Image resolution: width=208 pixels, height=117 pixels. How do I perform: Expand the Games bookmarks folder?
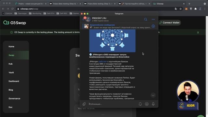[74, 13]
